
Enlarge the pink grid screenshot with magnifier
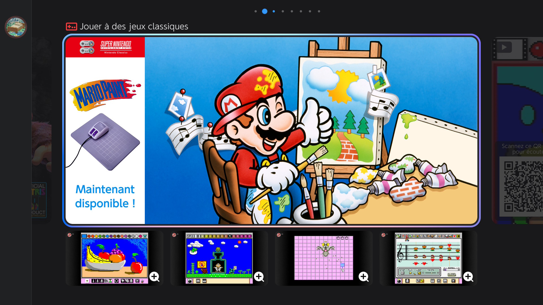(x=364, y=276)
